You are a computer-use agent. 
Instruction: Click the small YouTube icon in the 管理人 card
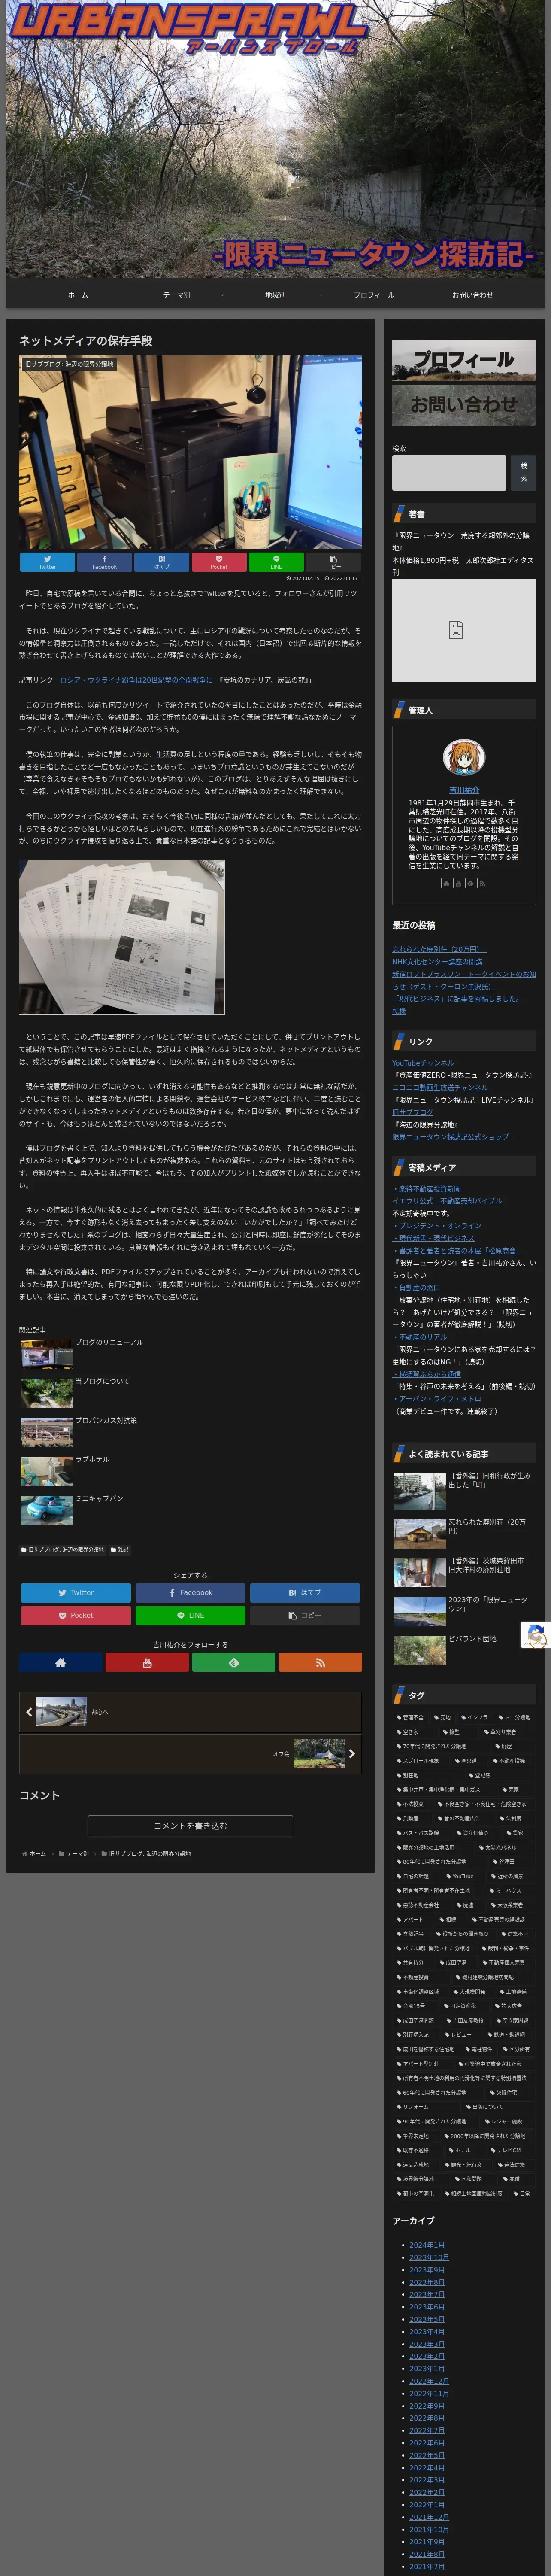(x=458, y=883)
